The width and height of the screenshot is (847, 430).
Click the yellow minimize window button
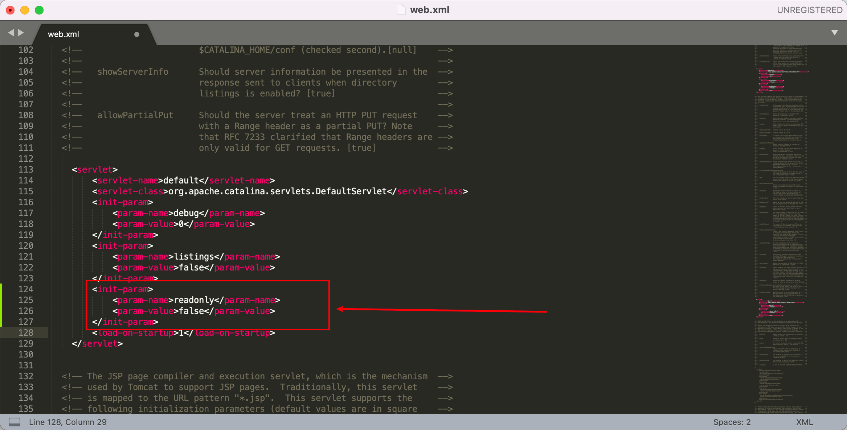25,10
